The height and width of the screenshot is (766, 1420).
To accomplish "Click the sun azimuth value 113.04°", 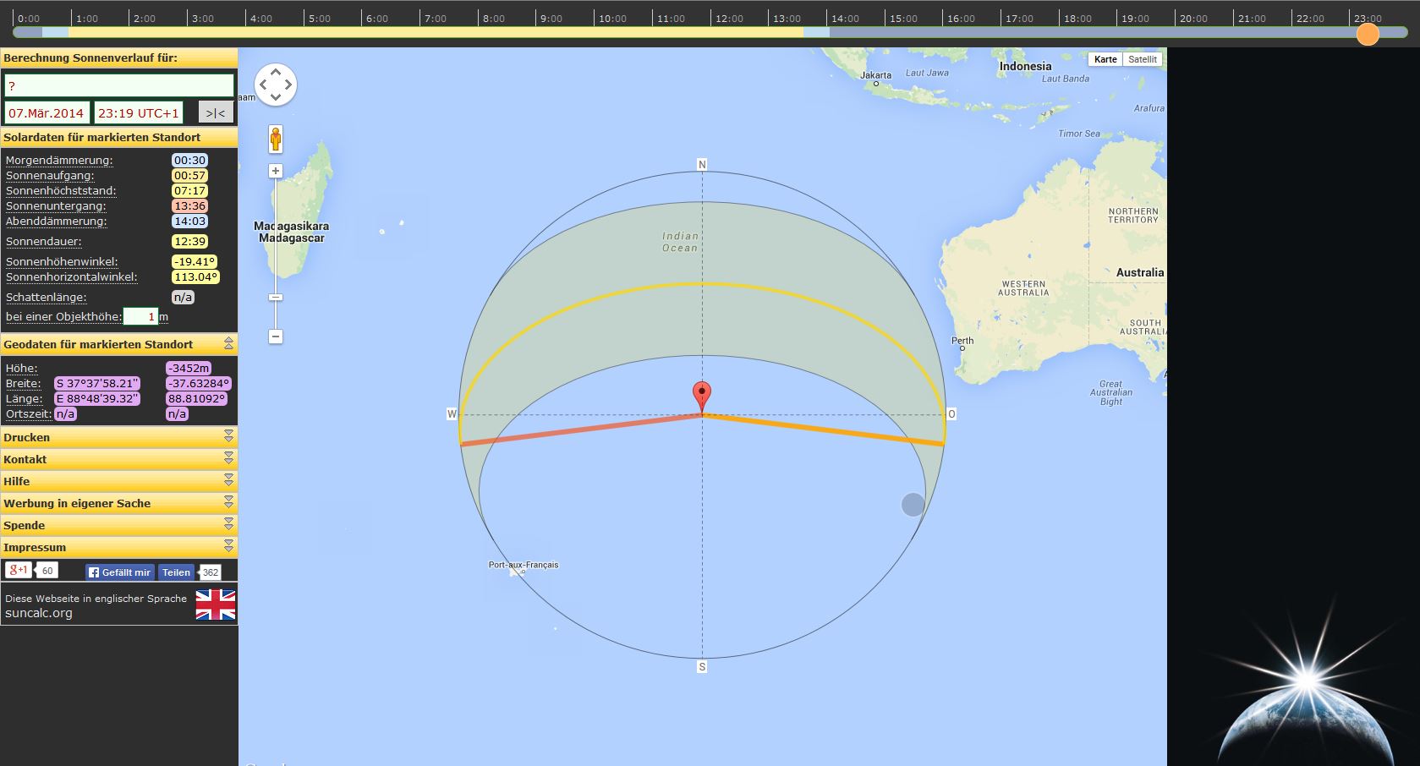I will click(x=195, y=276).
